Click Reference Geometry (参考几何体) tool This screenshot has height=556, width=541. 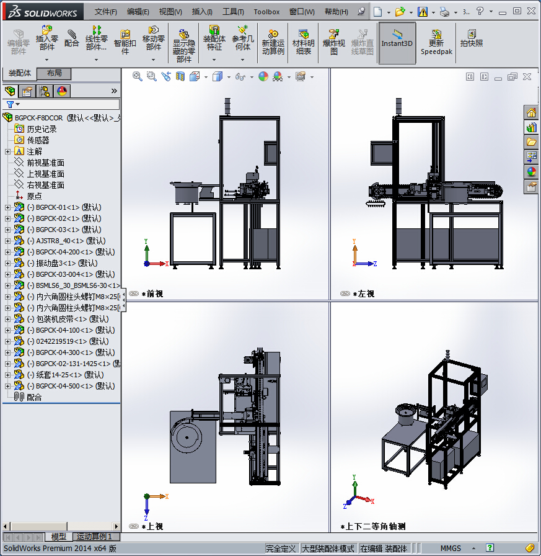(x=242, y=38)
